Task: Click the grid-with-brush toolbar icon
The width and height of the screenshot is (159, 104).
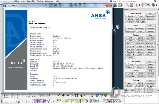Action: (x=115, y=5)
